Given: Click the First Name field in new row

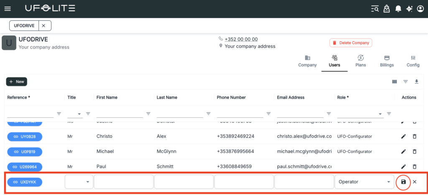Looking at the screenshot, I should [x=124, y=182].
